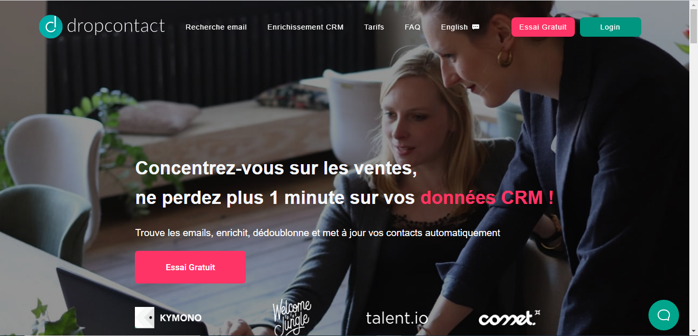Click the KYMONO brand name text
Screen dimensions: 698x336
pyautogui.click(x=180, y=318)
